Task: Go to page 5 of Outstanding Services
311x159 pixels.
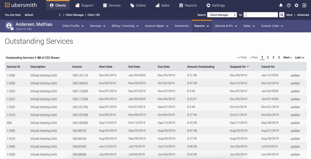Action: pos(279,57)
